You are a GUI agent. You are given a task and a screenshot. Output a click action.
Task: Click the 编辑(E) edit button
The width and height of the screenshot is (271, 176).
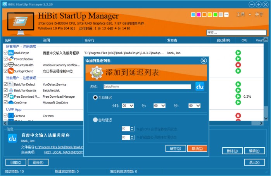254,151
